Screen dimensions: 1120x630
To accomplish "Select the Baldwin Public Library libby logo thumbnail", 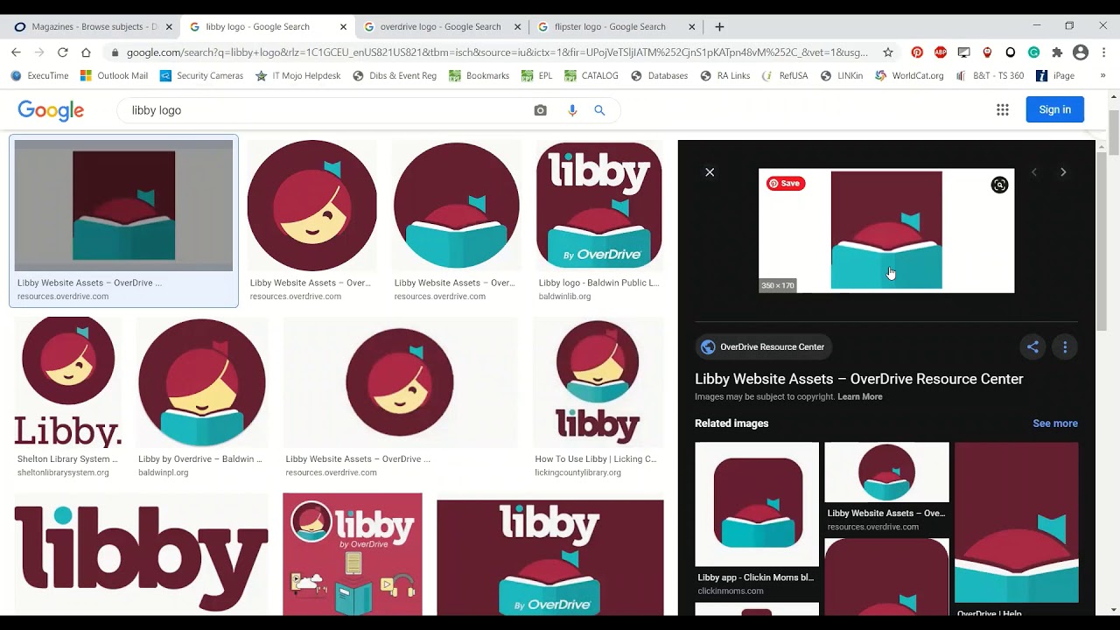I will pos(599,206).
